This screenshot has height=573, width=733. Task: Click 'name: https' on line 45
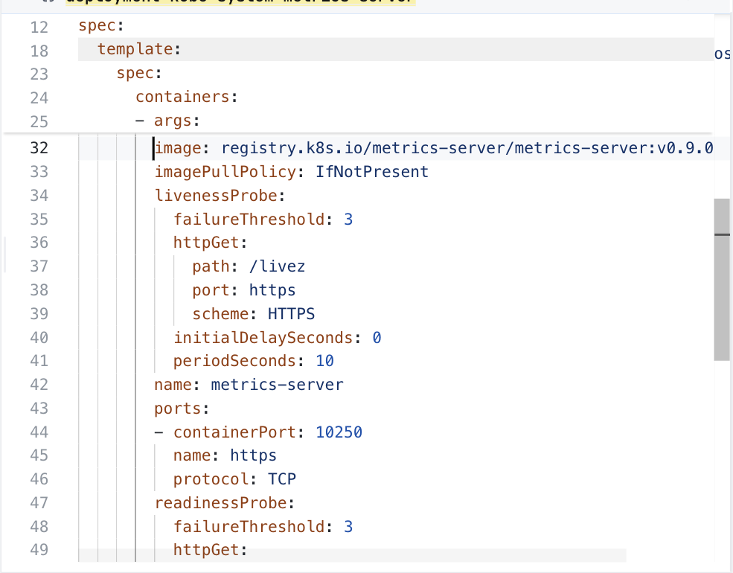225,455
